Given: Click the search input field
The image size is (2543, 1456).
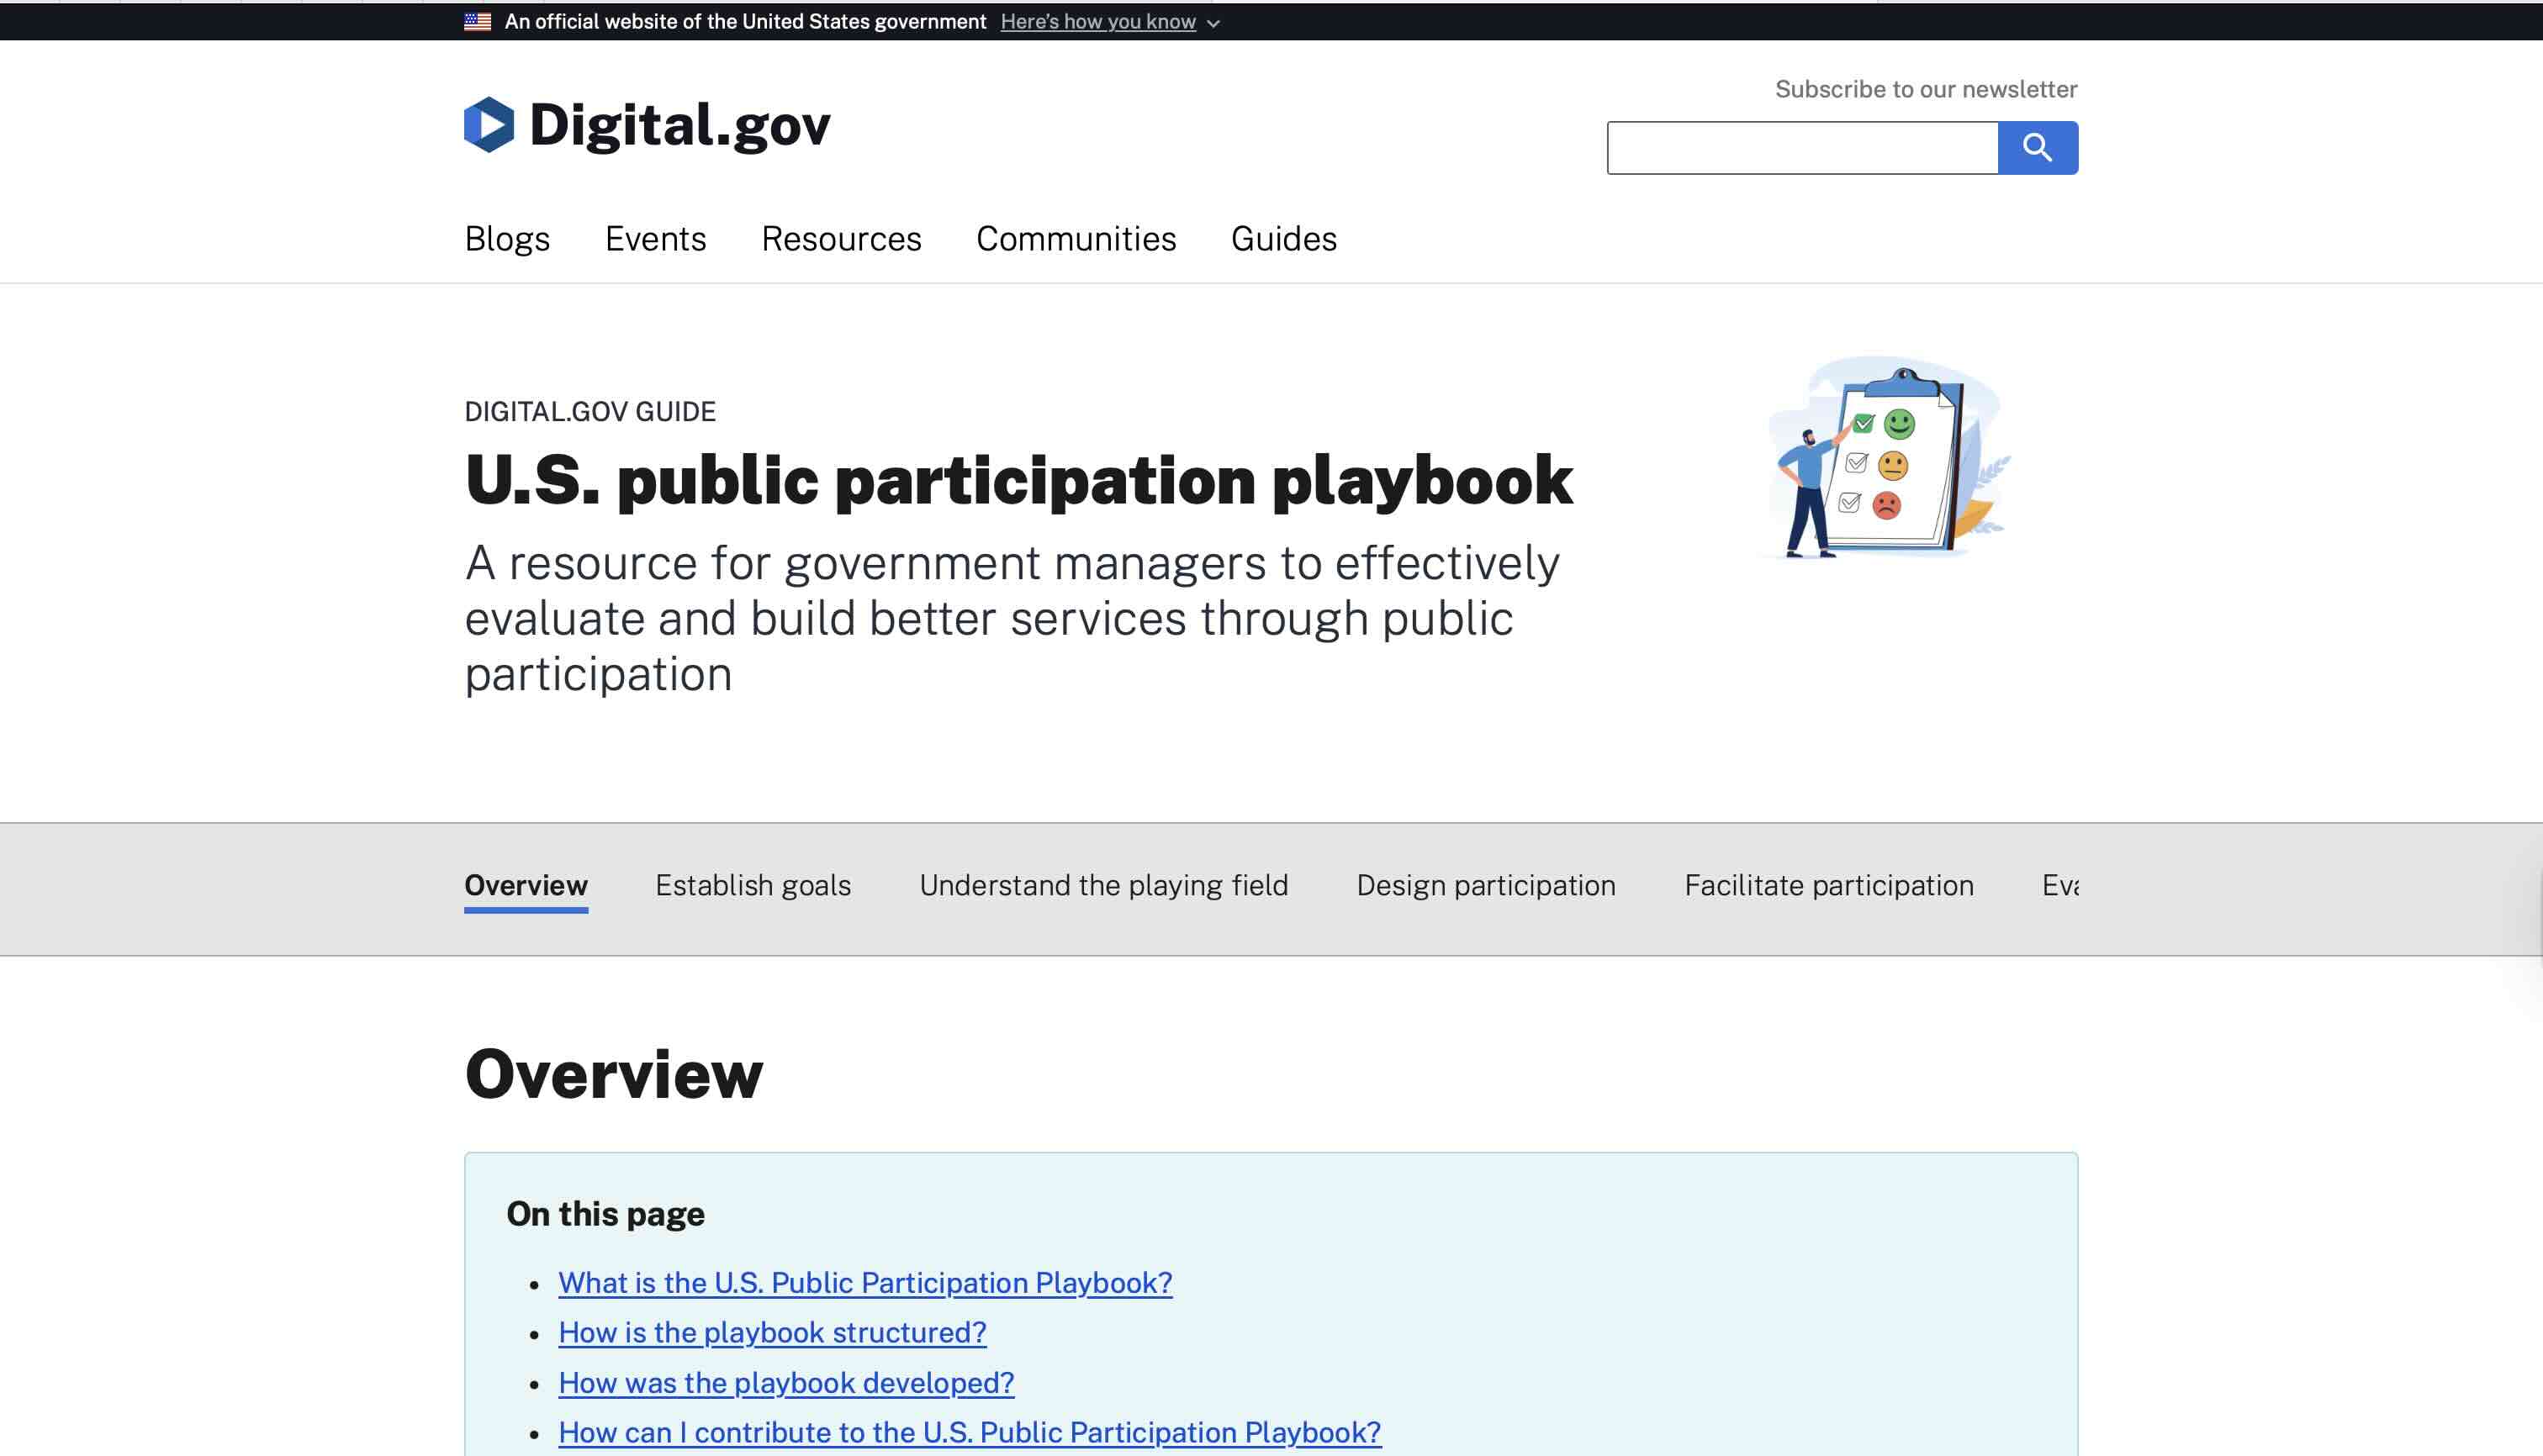Looking at the screenshot, I should pos(1800,146).
